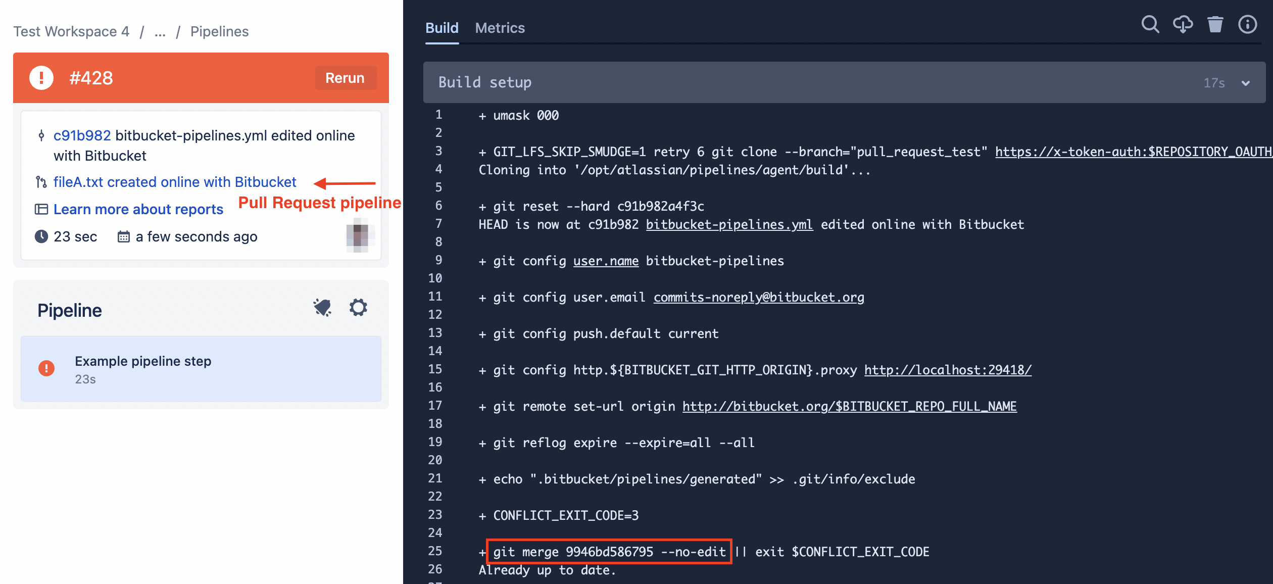The width and height of the screenshot is (1273, 584).
Task: Open pipeline notifications bell icon
Action: click(x=322, y=308)
